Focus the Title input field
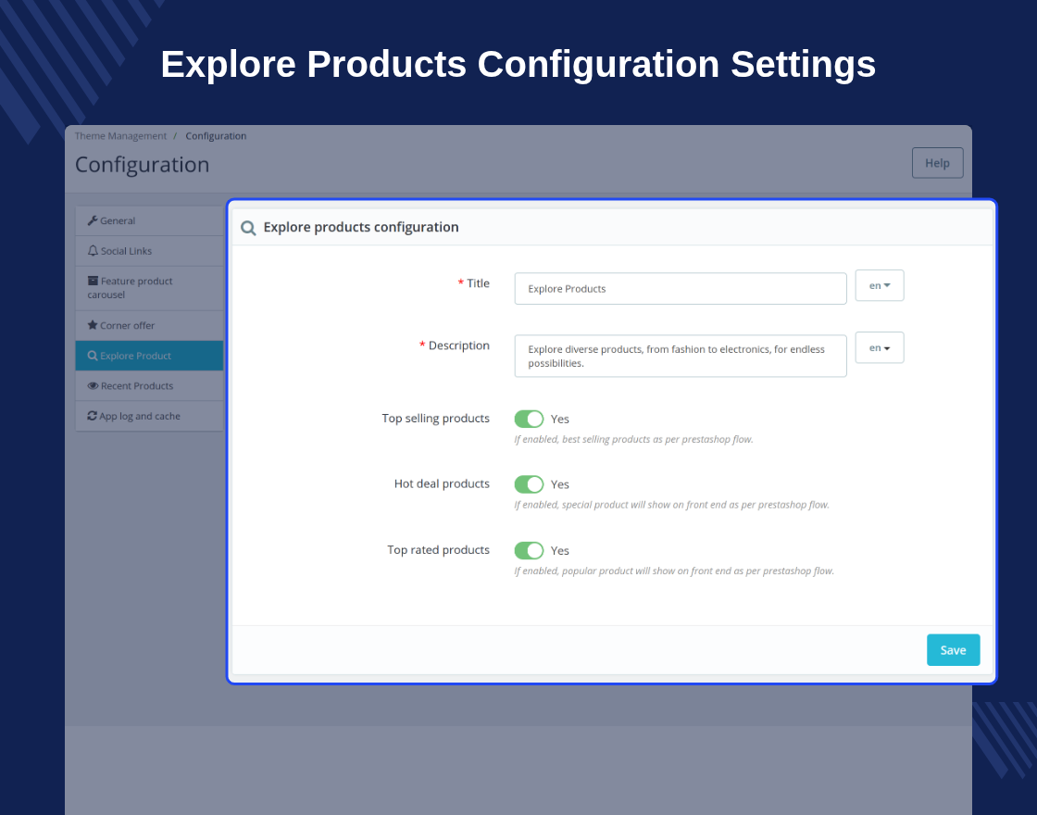The image size is (1037, 815). pos(681,289)
